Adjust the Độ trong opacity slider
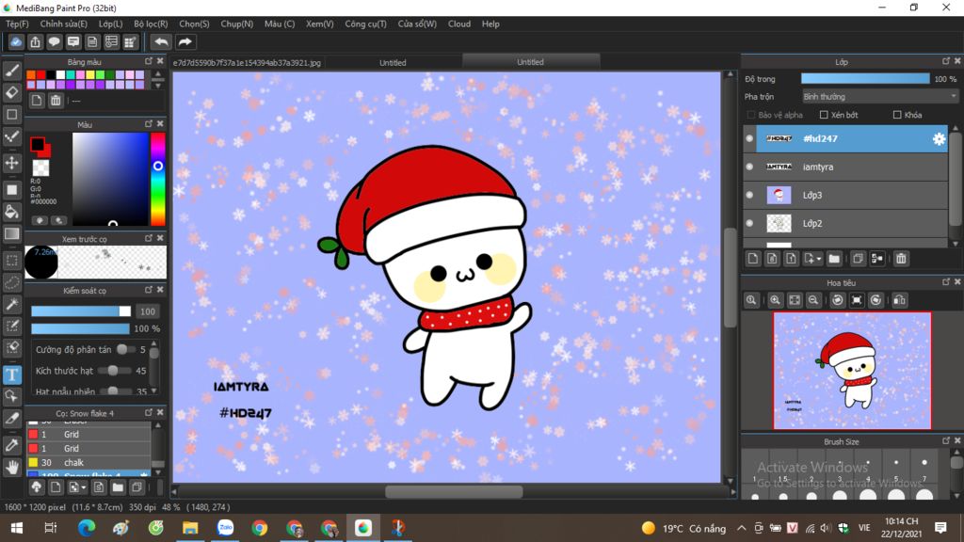964x542 pixels. 865,79
